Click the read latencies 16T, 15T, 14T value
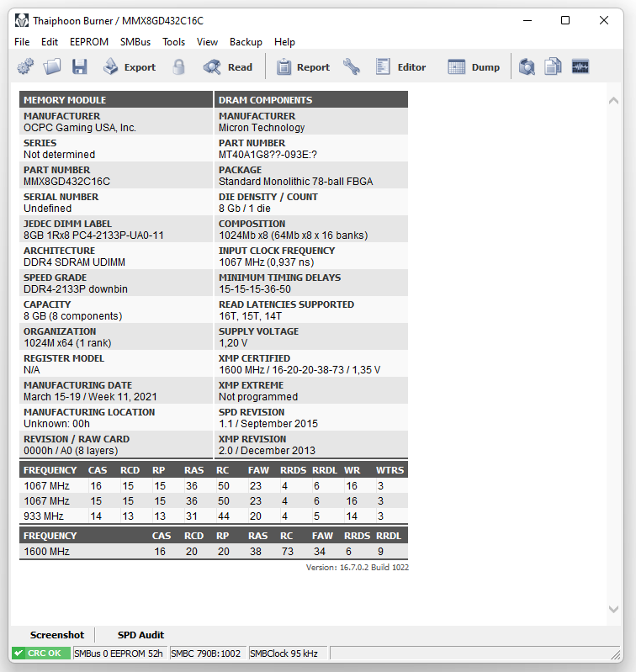636x672 pixels. (251, 316)
